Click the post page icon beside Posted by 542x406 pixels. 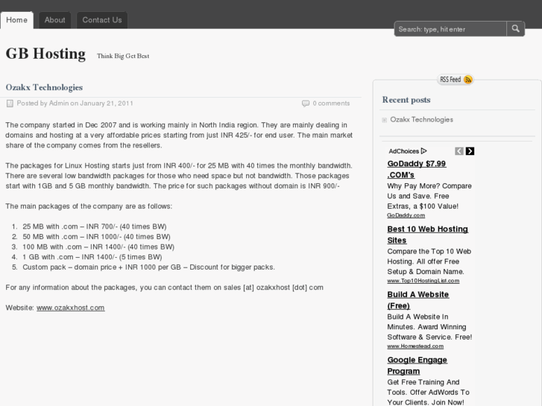(x=10, y=104)
